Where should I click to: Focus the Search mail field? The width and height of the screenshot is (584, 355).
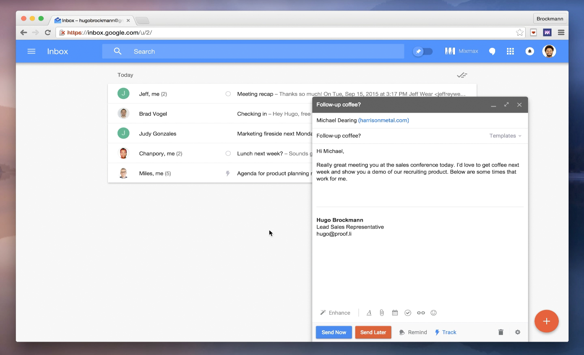coord(253,51)
